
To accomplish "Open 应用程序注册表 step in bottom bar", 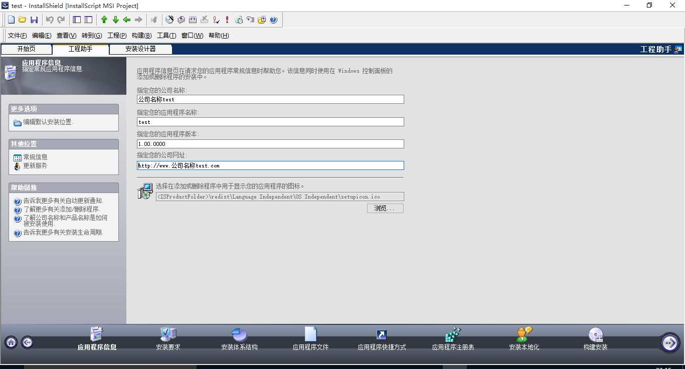I will click(x=453, y=339).
